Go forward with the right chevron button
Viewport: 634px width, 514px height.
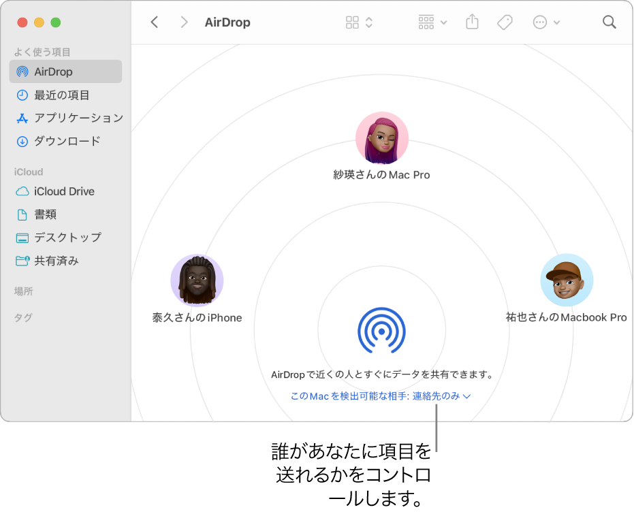coord(184,22)
